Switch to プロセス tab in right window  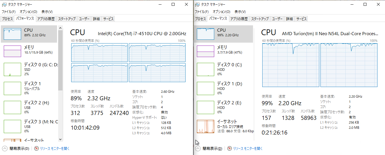200,19
